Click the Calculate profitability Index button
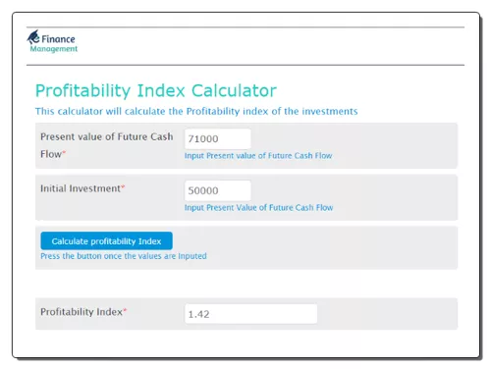 [106, 240]
